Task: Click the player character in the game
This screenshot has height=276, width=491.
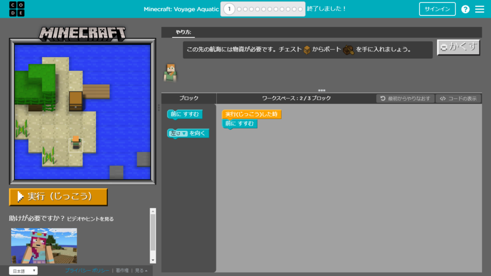Action: pyautogui.click(x=76, y=143)
